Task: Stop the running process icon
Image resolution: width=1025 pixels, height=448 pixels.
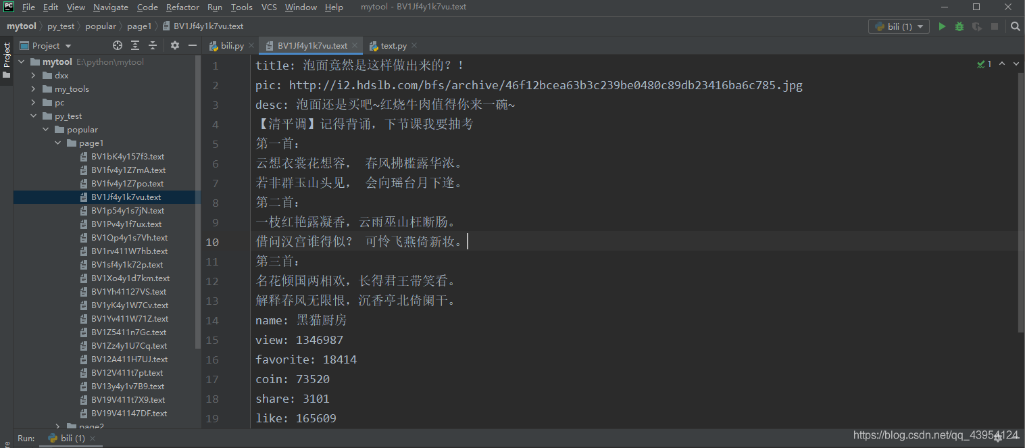Action: [x=995, y=26]
